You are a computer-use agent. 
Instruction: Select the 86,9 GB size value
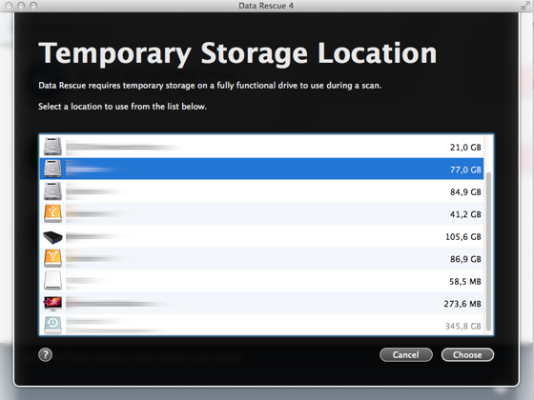click(x=465, y=259)
